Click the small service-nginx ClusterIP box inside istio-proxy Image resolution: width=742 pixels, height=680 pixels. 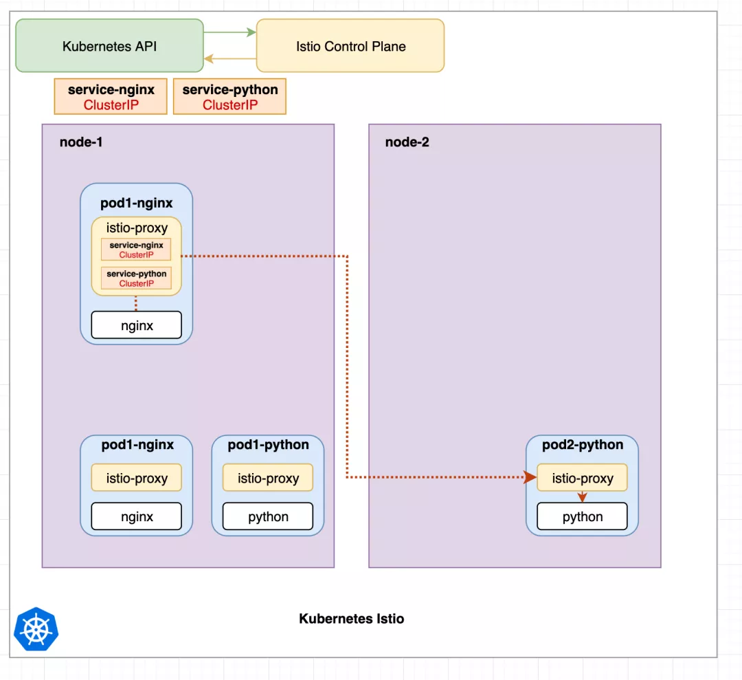pyautogui.click(x=136, y=250)
